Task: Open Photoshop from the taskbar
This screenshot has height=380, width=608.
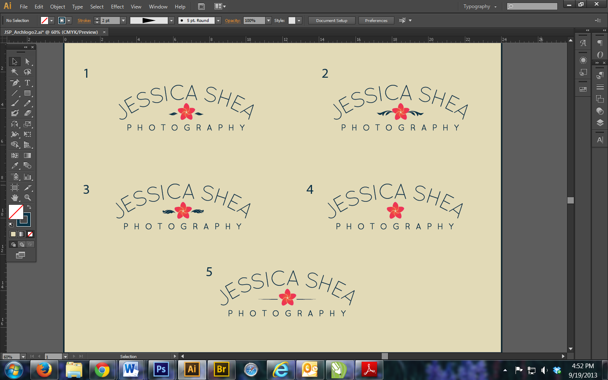Action: (x=161, y=369)
